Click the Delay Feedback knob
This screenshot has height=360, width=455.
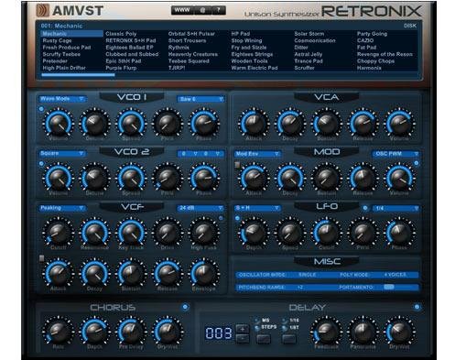(326, 332)
